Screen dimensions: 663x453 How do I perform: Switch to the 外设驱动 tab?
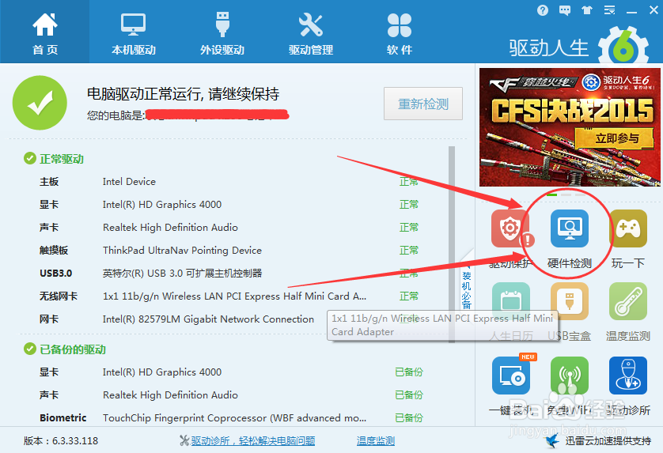pyautogui.click(x=222, y=32)
